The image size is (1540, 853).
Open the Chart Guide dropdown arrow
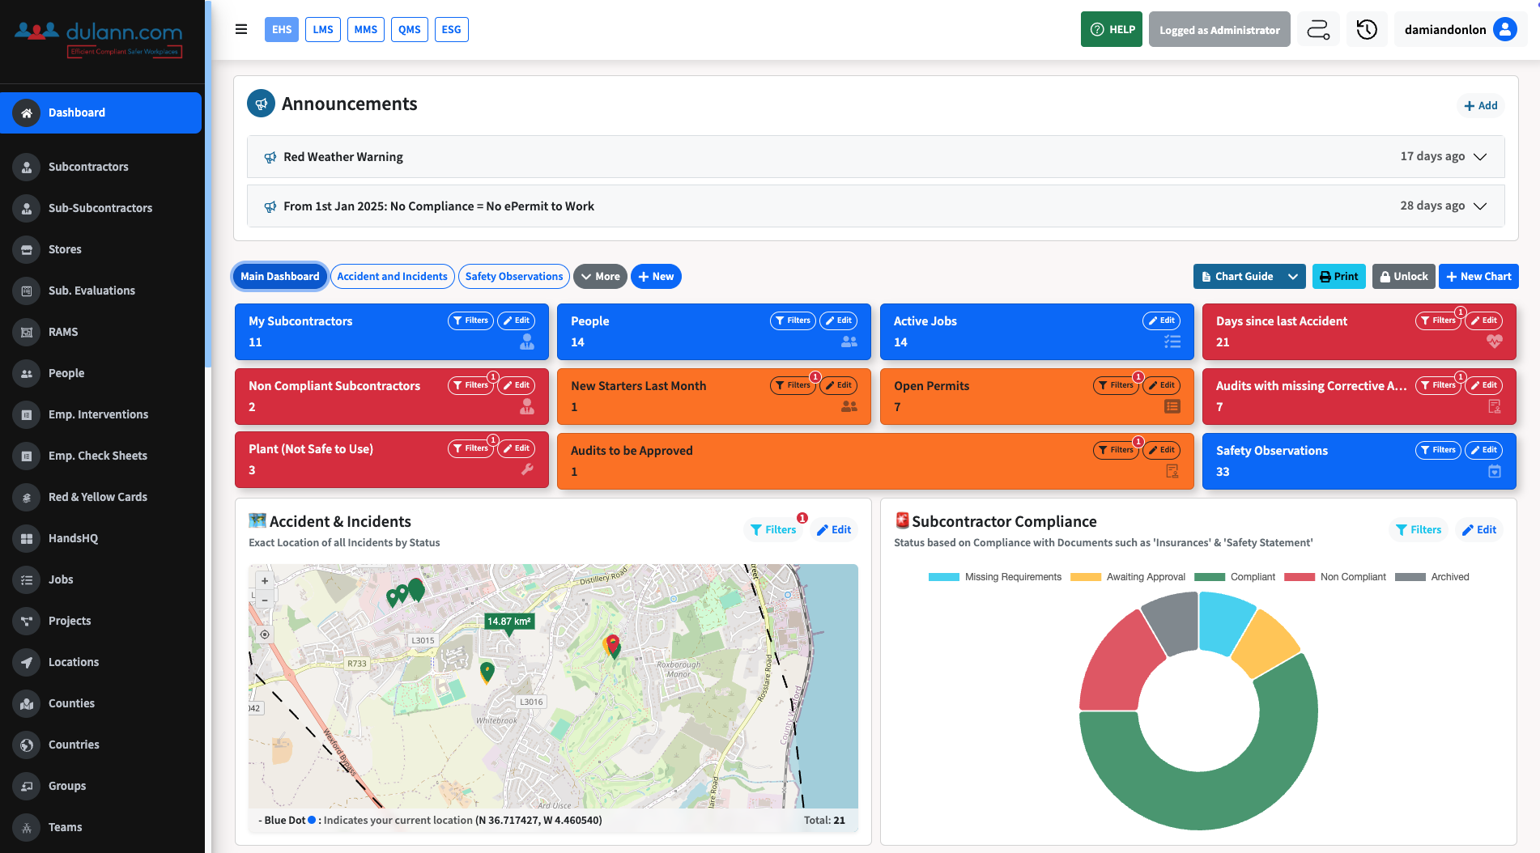pos(1293,276)
